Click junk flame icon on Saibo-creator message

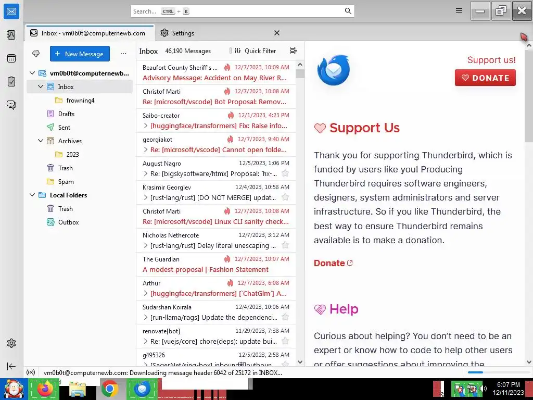[231, 115]
